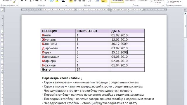
Task: Click the Книги cell
Action: coord(58,35)
